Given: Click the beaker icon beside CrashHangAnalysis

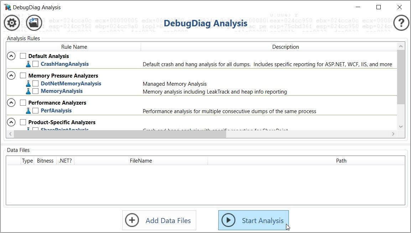Looking at the screenshot, I should [28, 64].
